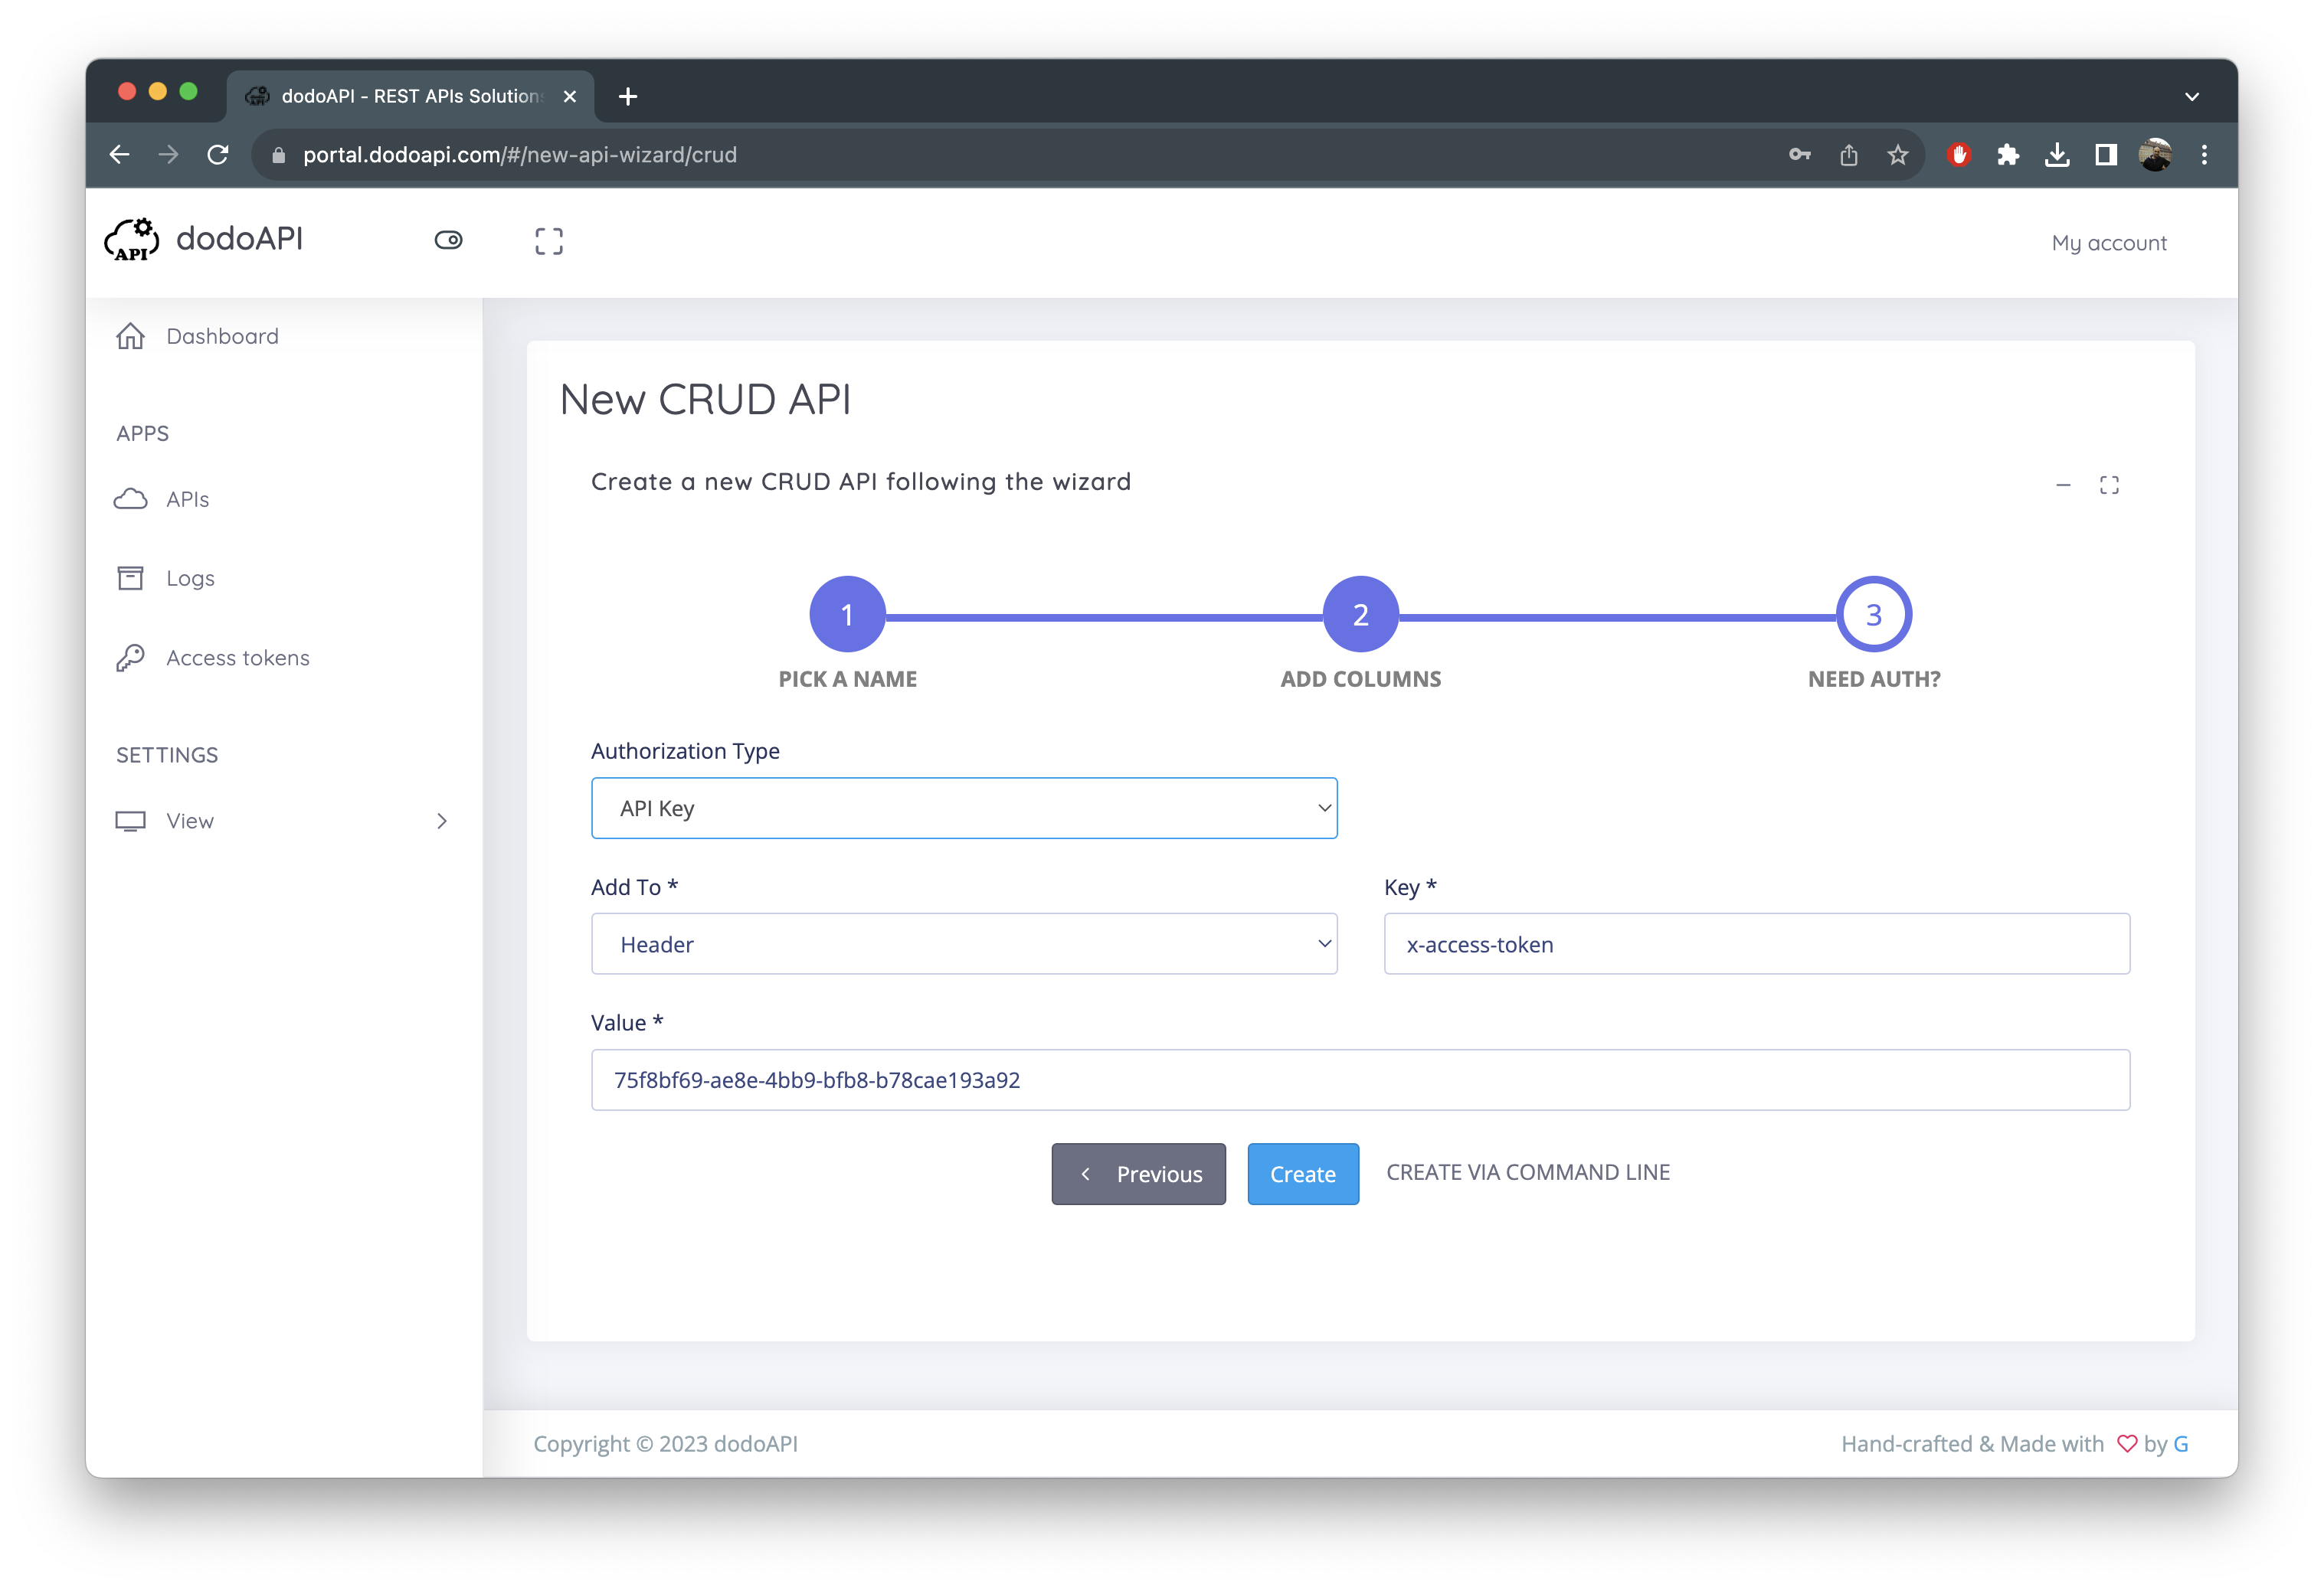Open the browser downloads icon
This screenshot has height=1591, width=2324.
click(2057, 155)
